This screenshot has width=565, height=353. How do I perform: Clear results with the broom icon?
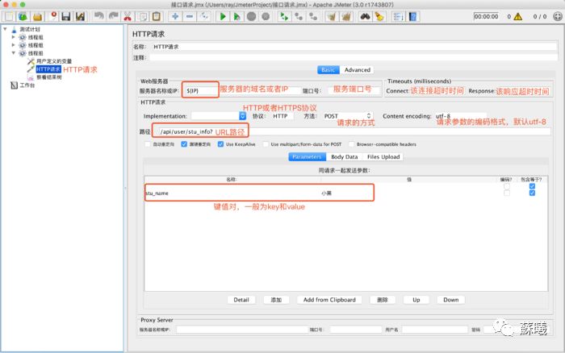click(332, 17)
